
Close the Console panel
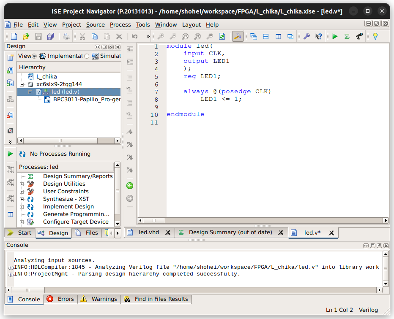386,246
